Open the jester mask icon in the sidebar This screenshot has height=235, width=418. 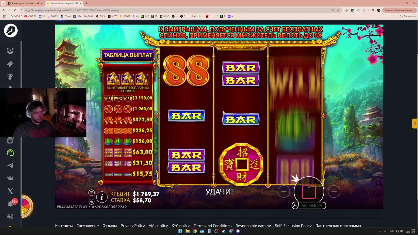coord(10,51)
